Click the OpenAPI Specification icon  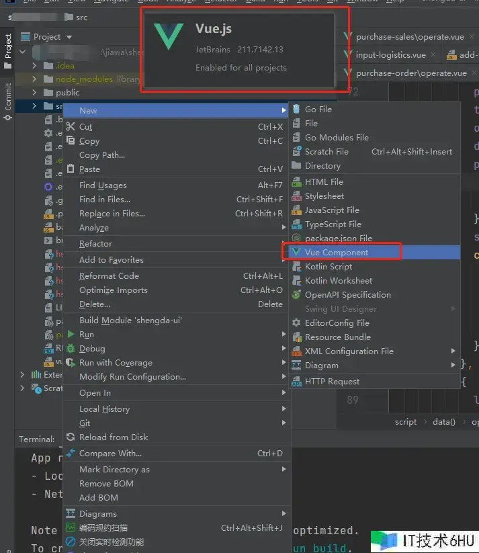[x=296, y=295]
